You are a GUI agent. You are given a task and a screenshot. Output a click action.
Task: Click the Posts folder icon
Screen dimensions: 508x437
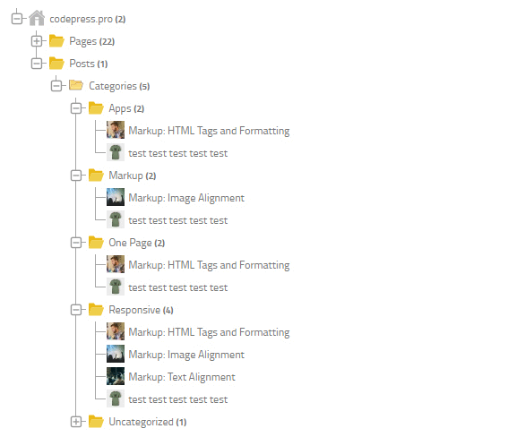pyautogui.click(x=56, y=64)
